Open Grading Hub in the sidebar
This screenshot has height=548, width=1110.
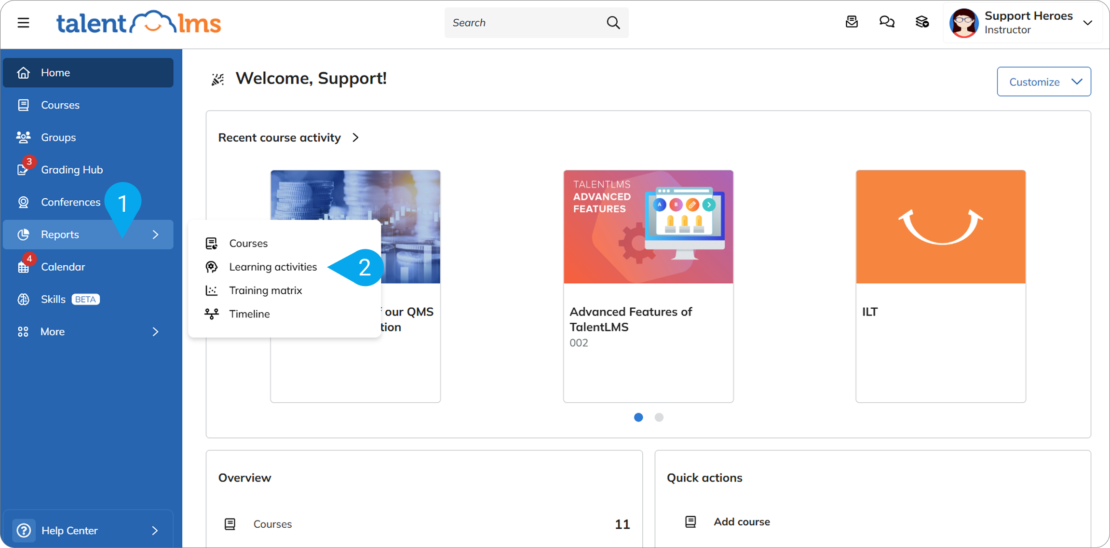(88, 170)
